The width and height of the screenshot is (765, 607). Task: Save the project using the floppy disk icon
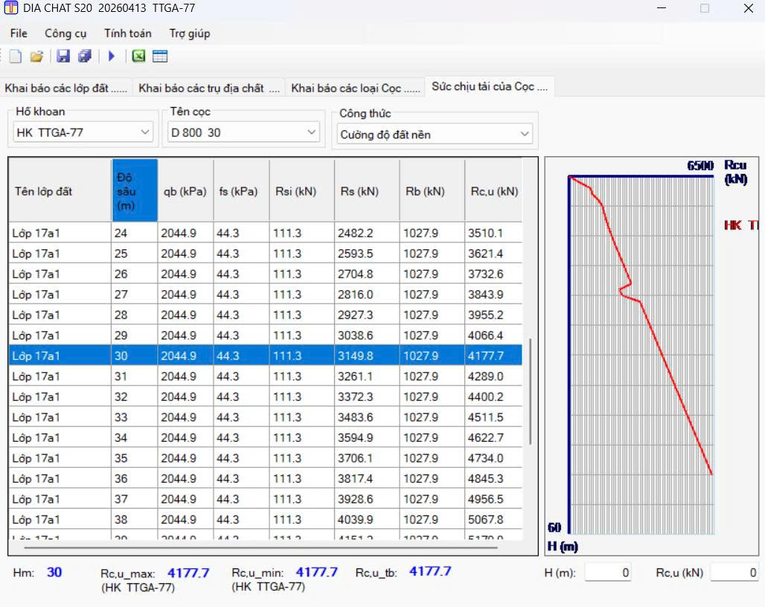[x=63, y=57]
